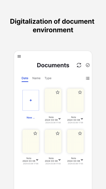Sort documents by Type tab
Screen dimensions: 106x189
[x=48, y=78]
